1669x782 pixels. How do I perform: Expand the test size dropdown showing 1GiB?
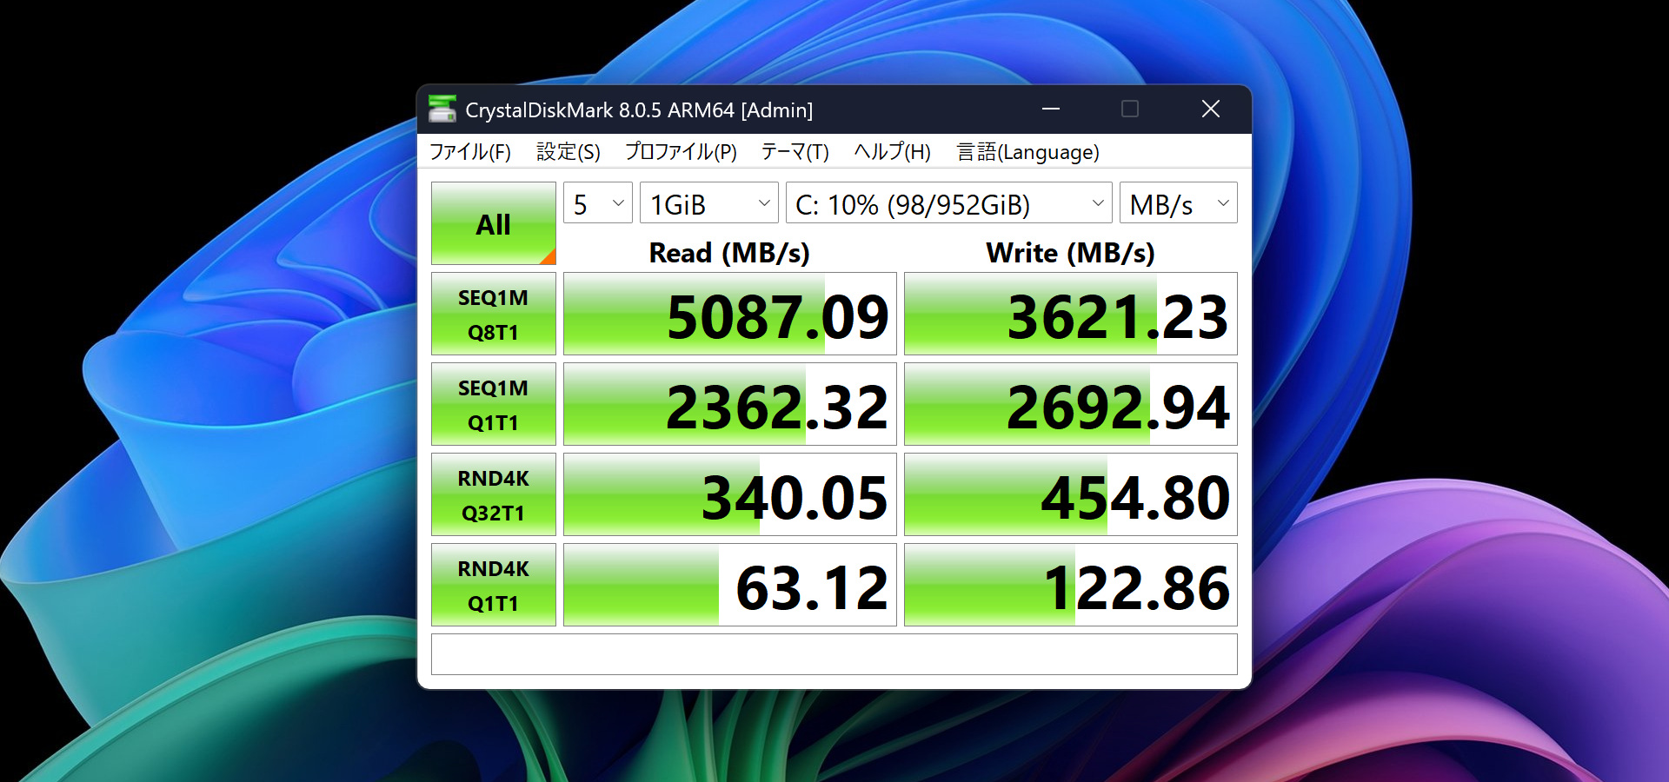point(709,203)
